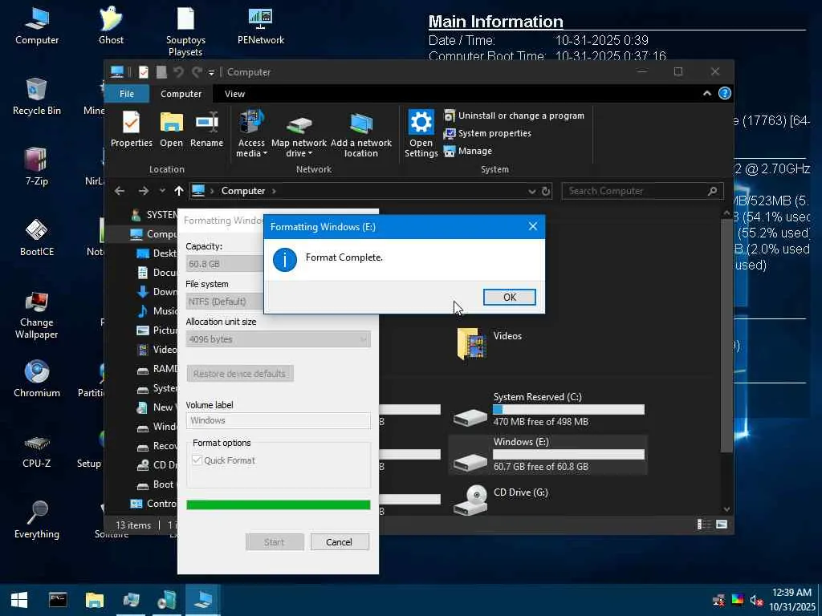The image size is (822, 616).
Task: Click Restore device defaults button
Action: click(x=240, y=374)
